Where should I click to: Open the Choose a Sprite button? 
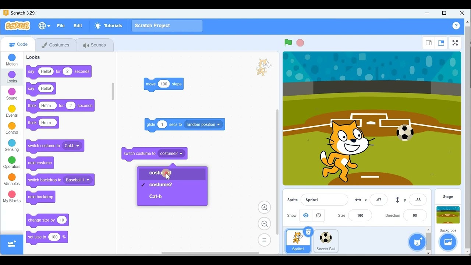click(417, 242)
